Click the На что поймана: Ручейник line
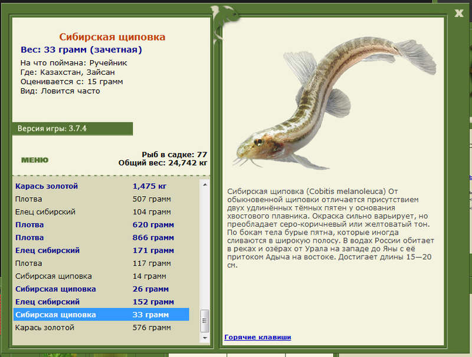 point(74,63)
